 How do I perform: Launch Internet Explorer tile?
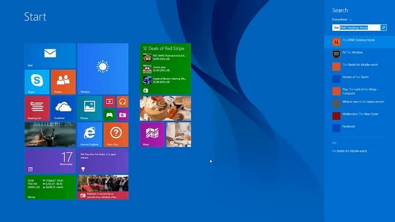89,134
